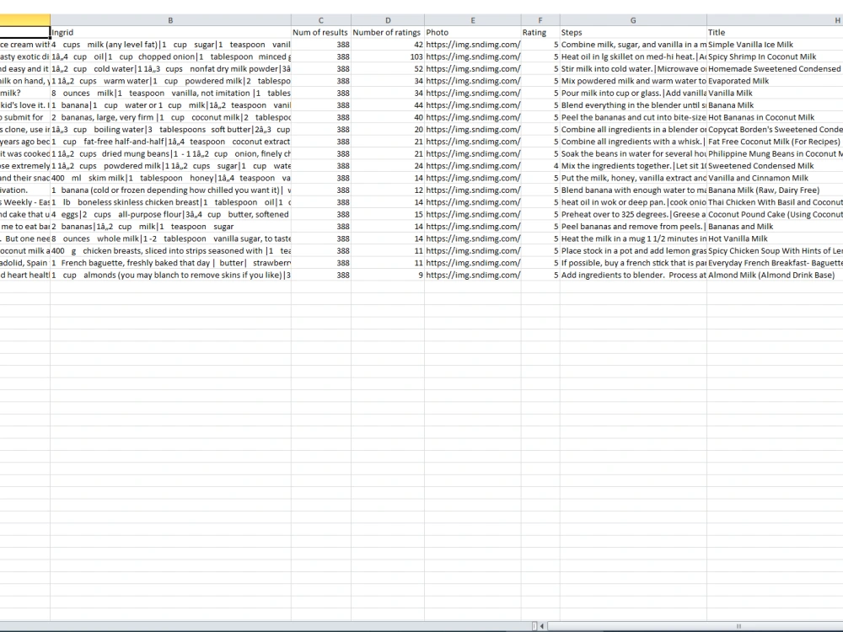
Task: Select column C header
Action: click(321, 20)
